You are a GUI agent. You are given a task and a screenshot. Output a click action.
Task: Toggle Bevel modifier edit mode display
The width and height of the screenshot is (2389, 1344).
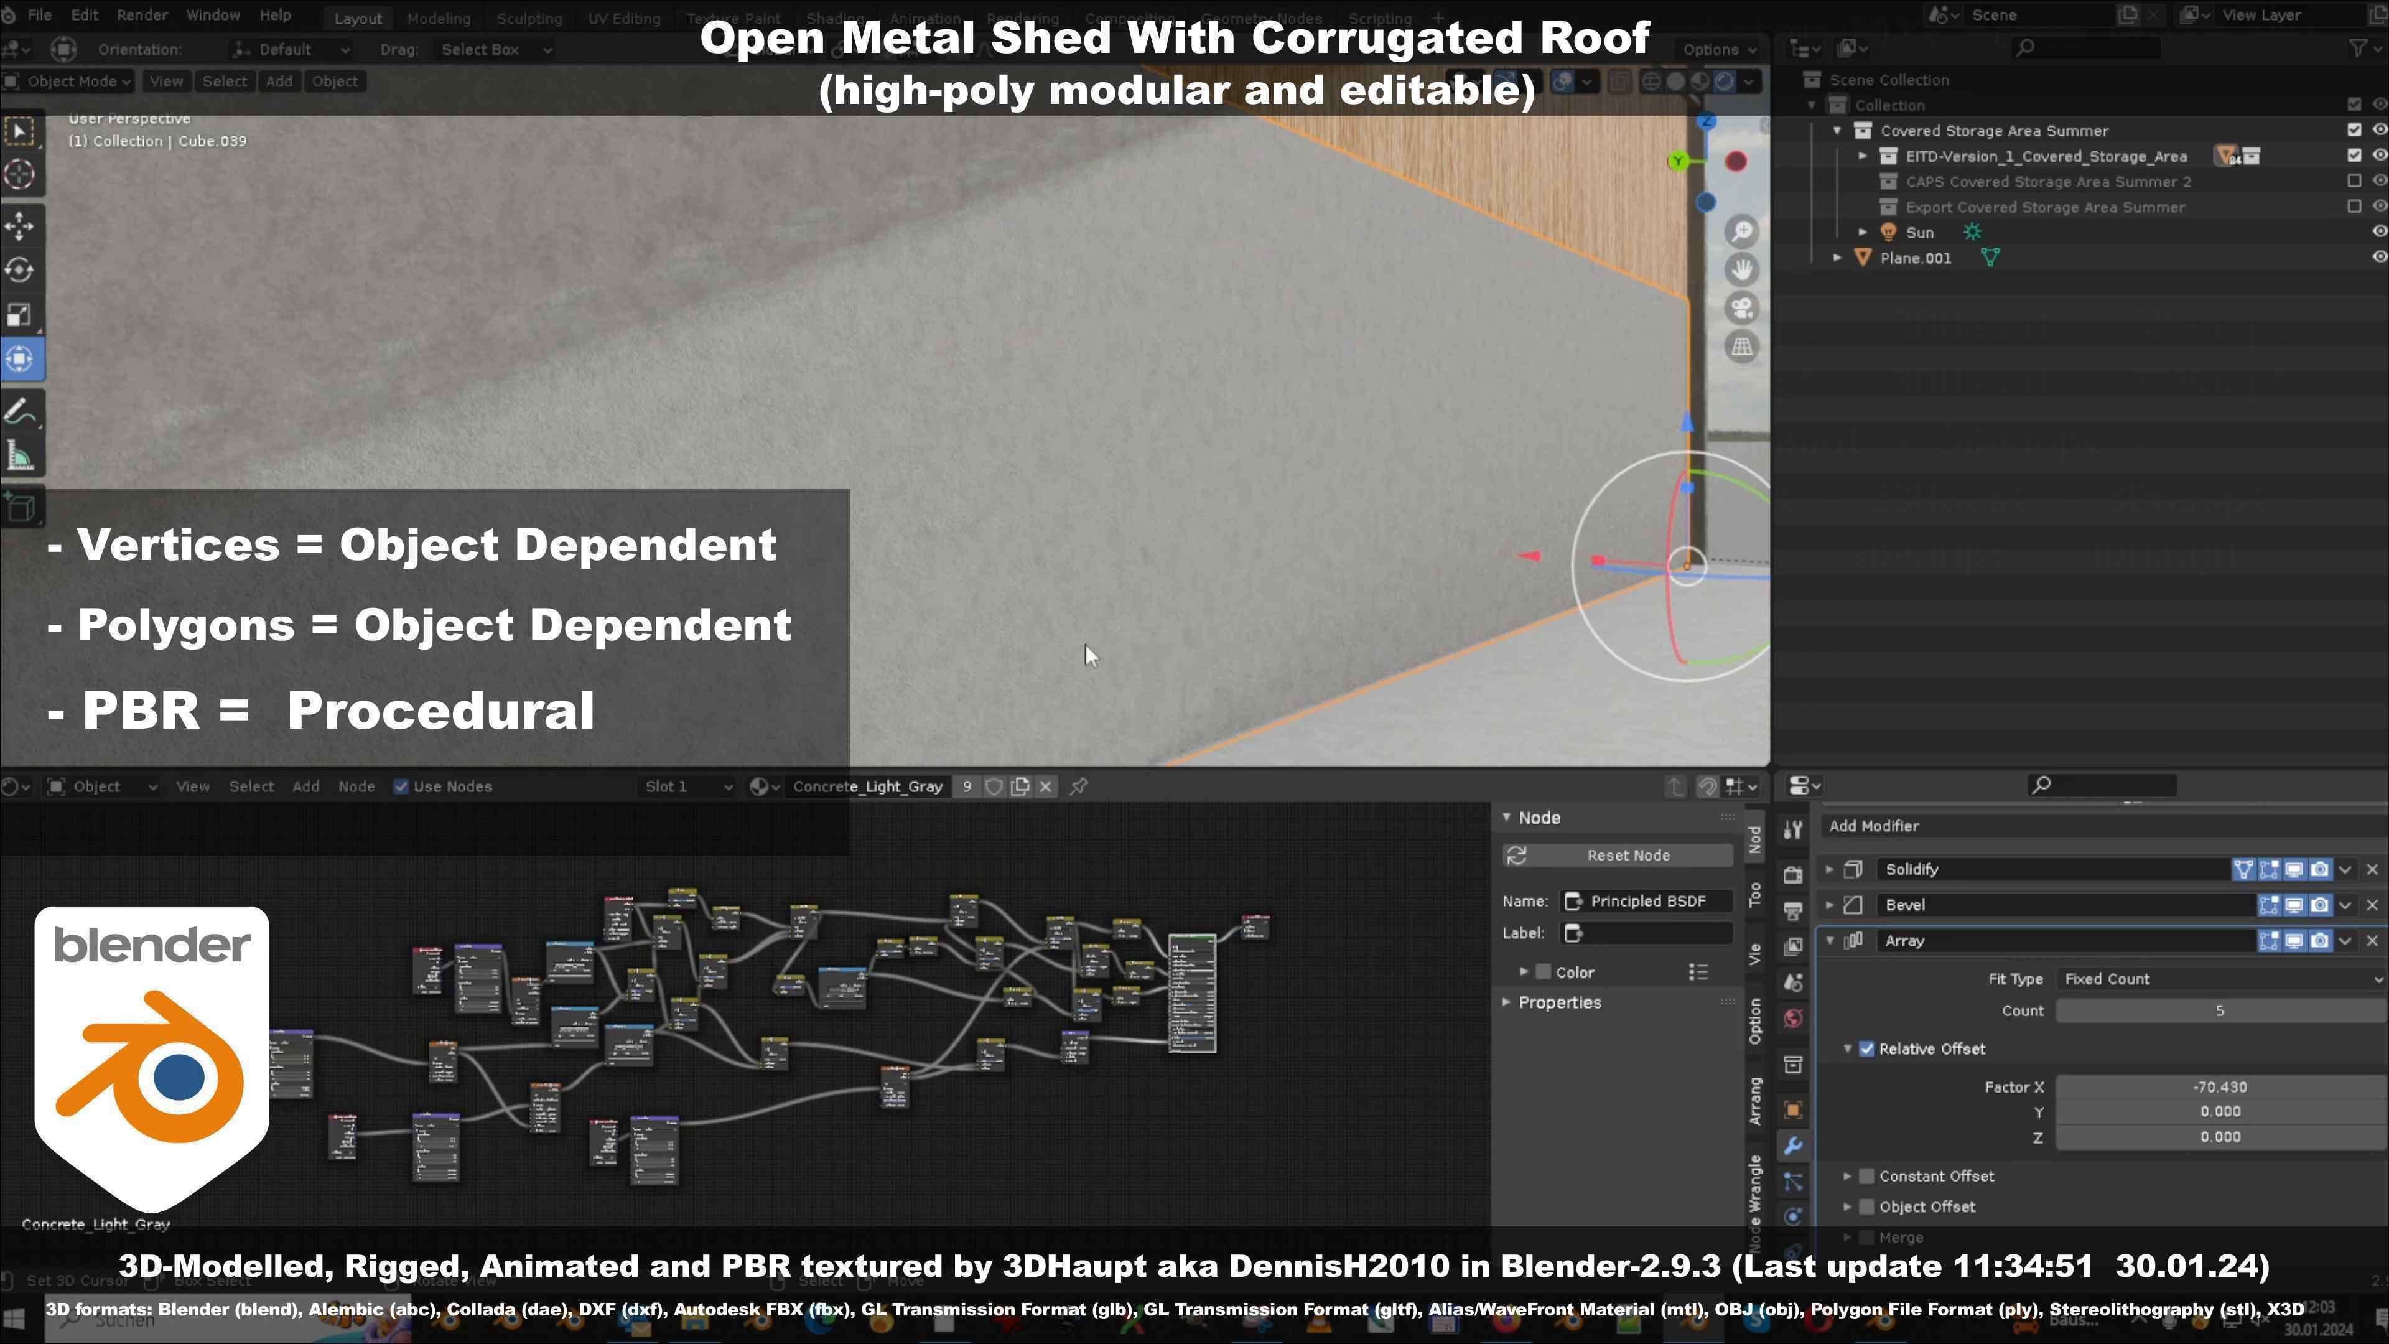2268,905
